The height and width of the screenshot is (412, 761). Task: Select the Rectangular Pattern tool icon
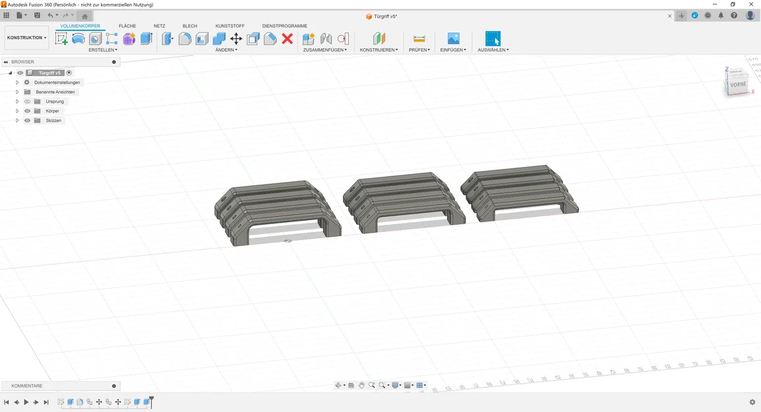pyautogui.click(x=111, y=39)
